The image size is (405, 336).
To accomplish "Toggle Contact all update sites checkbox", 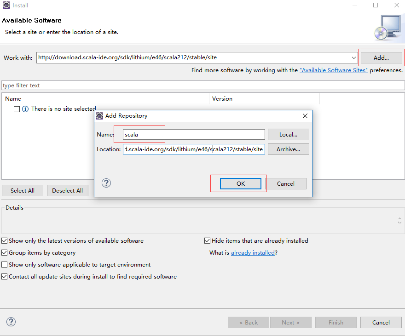I will (5, 277).
